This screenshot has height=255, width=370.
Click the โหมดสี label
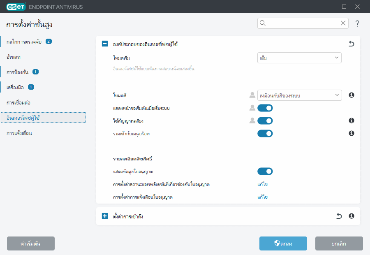[120, 95]
